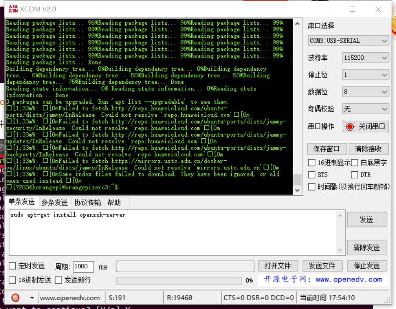Click the red serial status indicator icon
This screenshot has height=309, width=396.
[x=350, y=126]
